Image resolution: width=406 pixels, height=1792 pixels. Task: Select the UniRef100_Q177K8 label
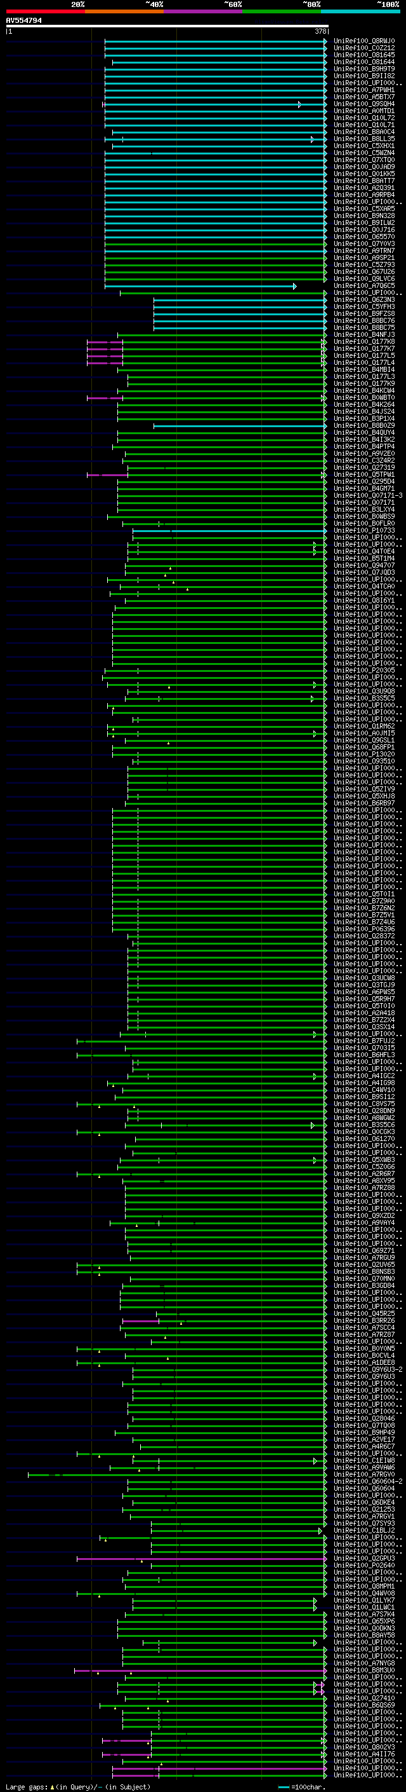coord(363,341)
